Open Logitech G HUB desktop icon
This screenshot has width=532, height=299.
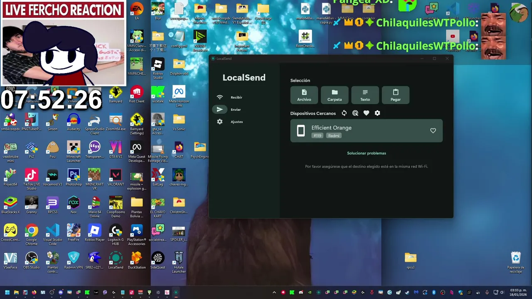click(x=116, y=235)
